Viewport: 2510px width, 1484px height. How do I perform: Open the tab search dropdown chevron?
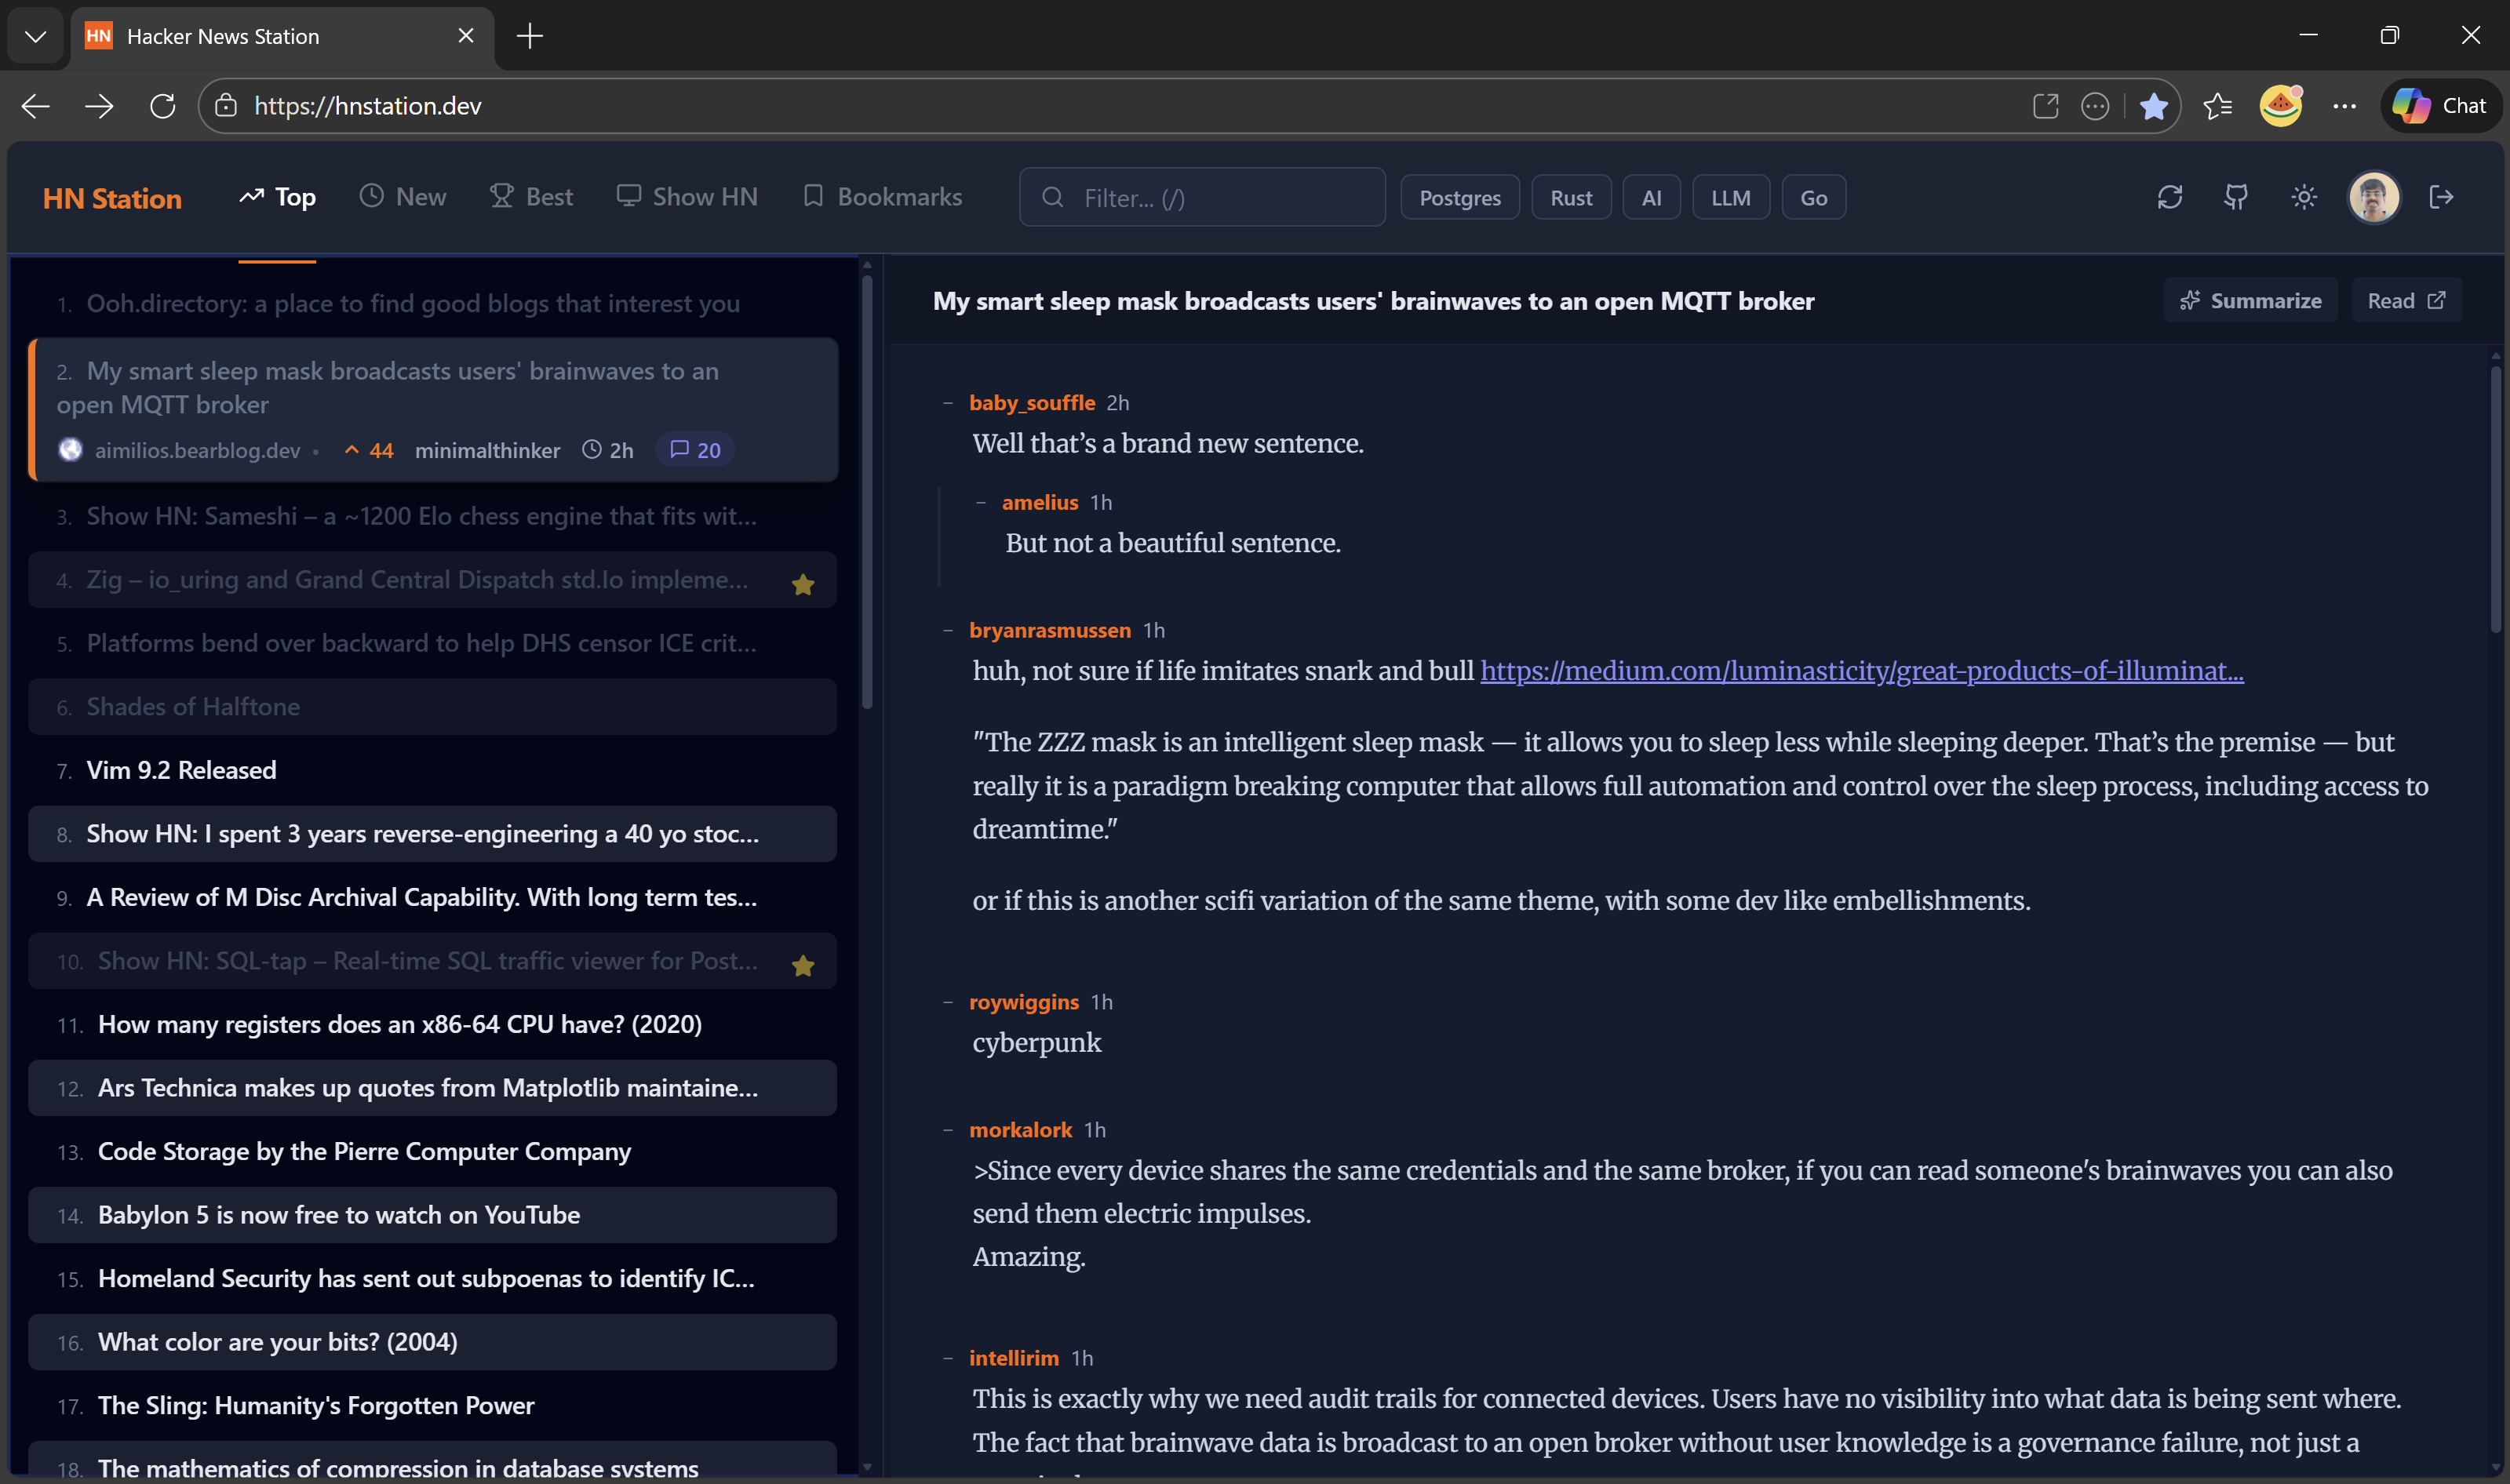coord(36,36)
